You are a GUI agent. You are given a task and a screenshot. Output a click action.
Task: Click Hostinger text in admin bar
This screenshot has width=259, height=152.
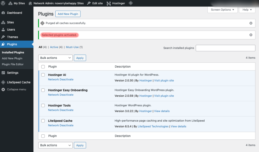(119, 3)
